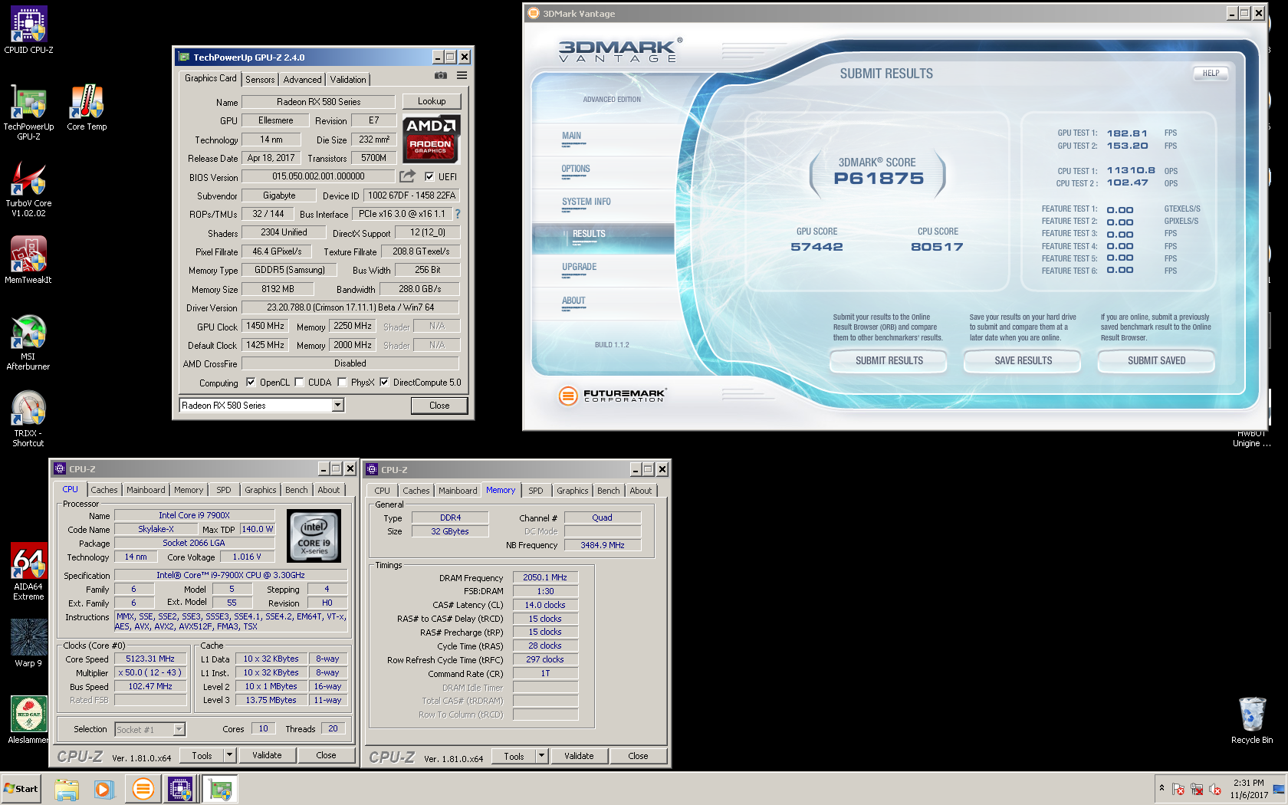Click the GPU-Z Name field Radeon RX 580 Series
The image size is (1288, 805).
pos(318,101)
